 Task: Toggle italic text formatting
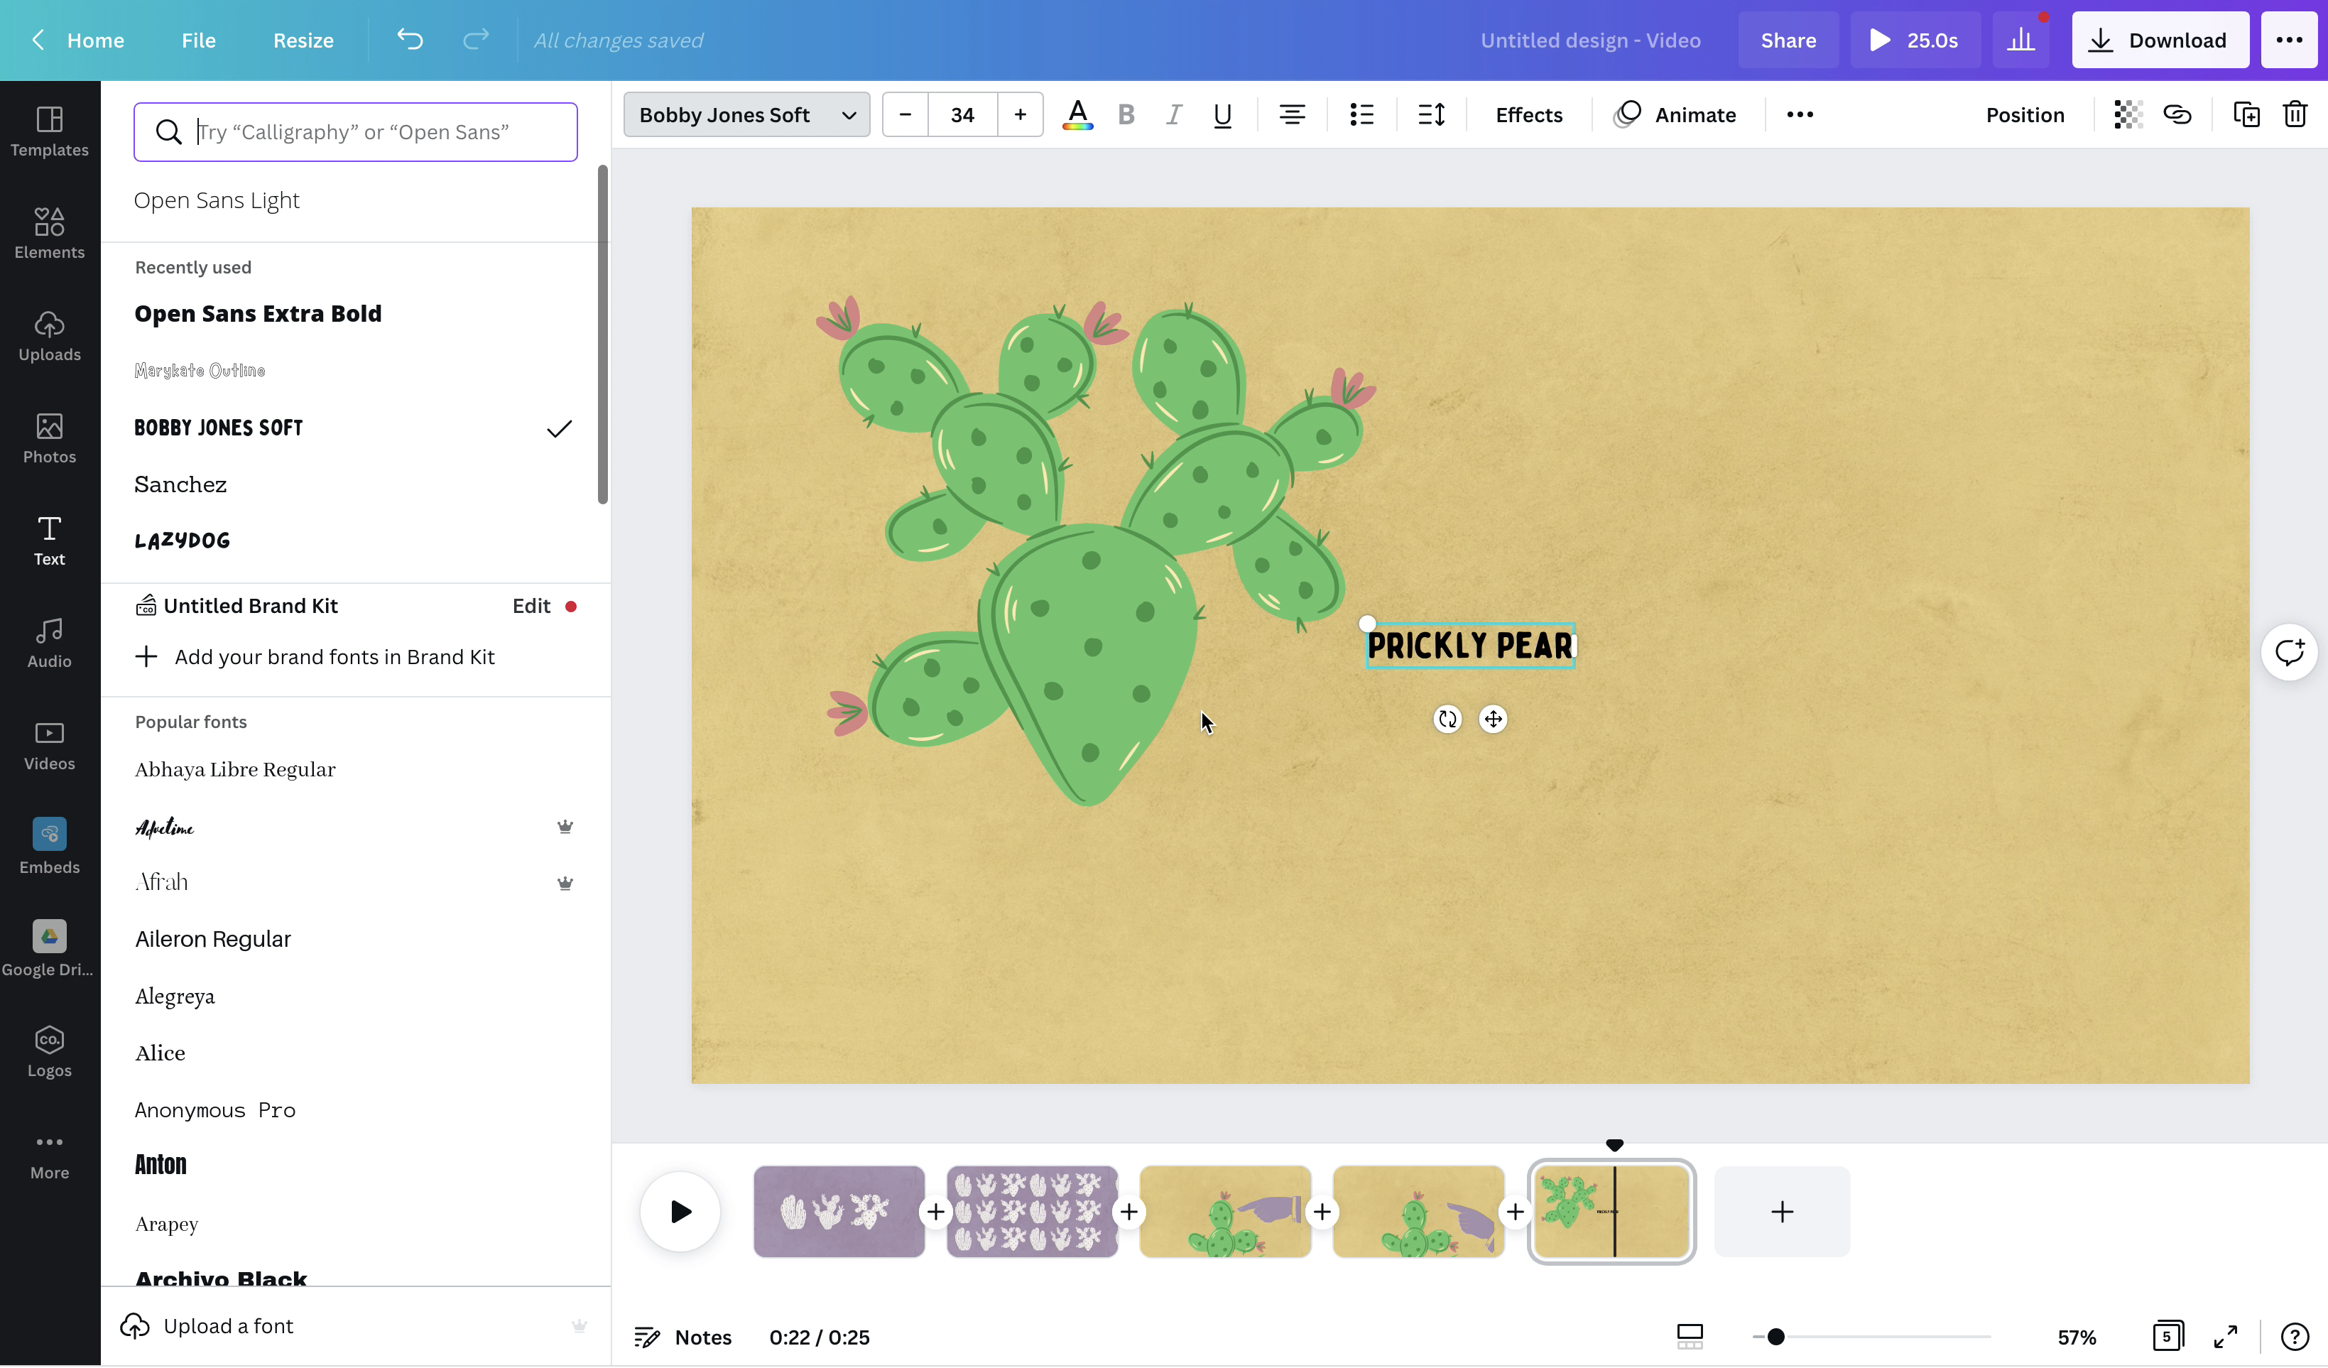[x=1173, y=114]
